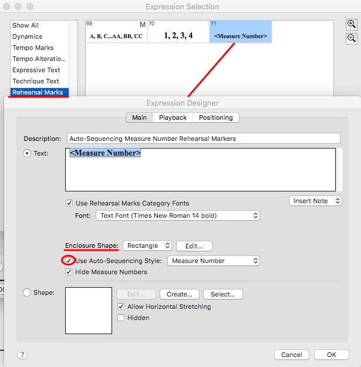Click the OK button
This screenshot has width=361, height=367.
[332, 355]
